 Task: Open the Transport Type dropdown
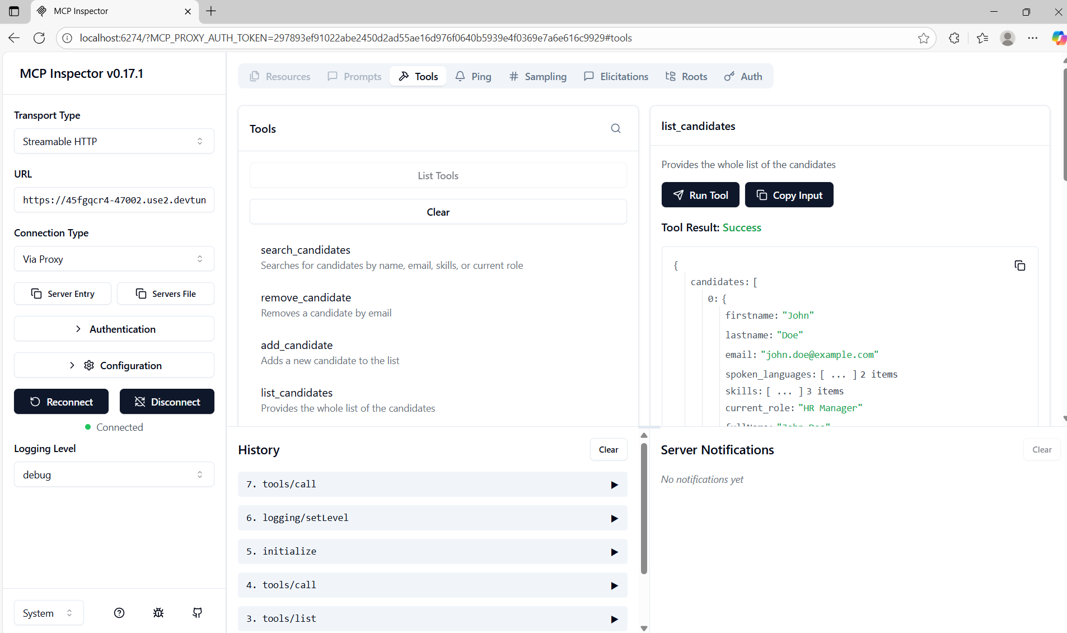[114, 141]
